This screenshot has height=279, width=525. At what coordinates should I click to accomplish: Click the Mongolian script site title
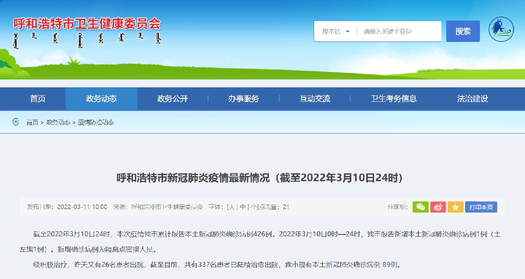pyautogui.click(x=87, y=40)
